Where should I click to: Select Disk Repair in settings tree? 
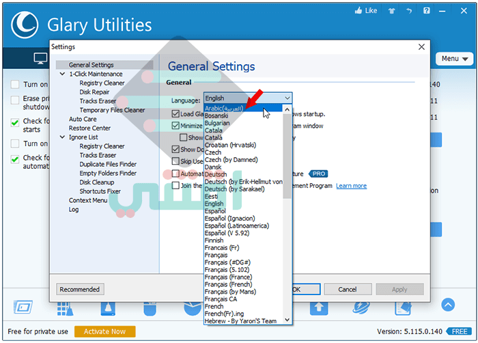[94, 92]
